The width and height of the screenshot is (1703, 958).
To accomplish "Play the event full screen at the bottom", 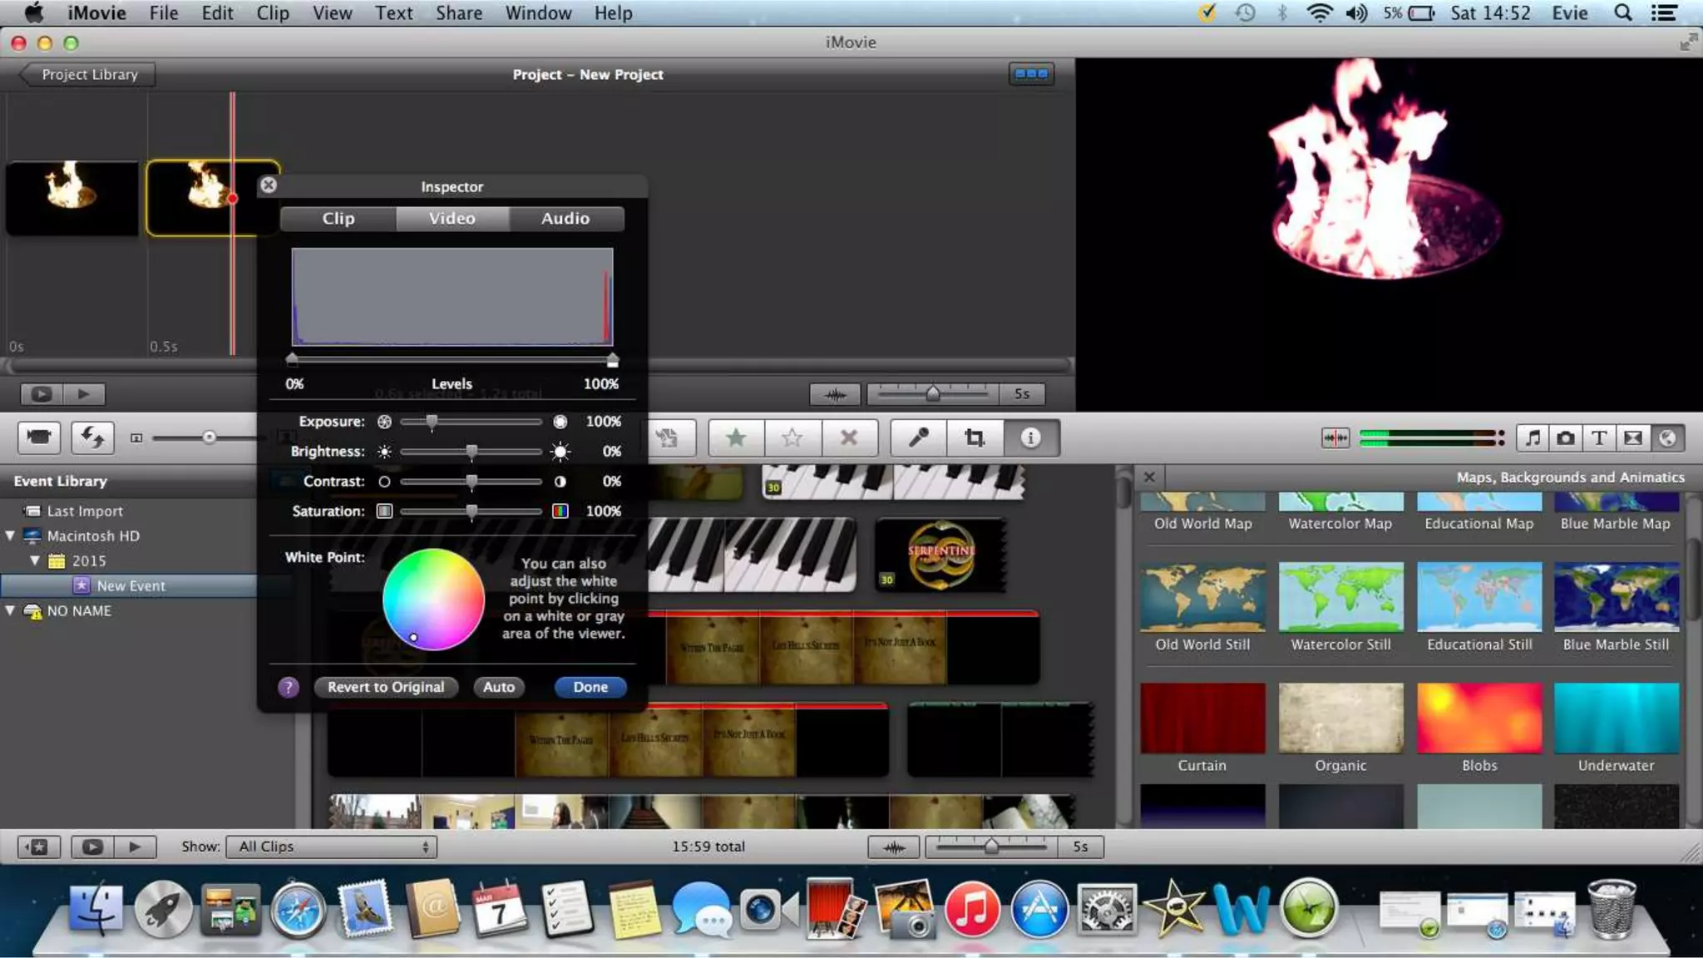I will click(92, 847).
